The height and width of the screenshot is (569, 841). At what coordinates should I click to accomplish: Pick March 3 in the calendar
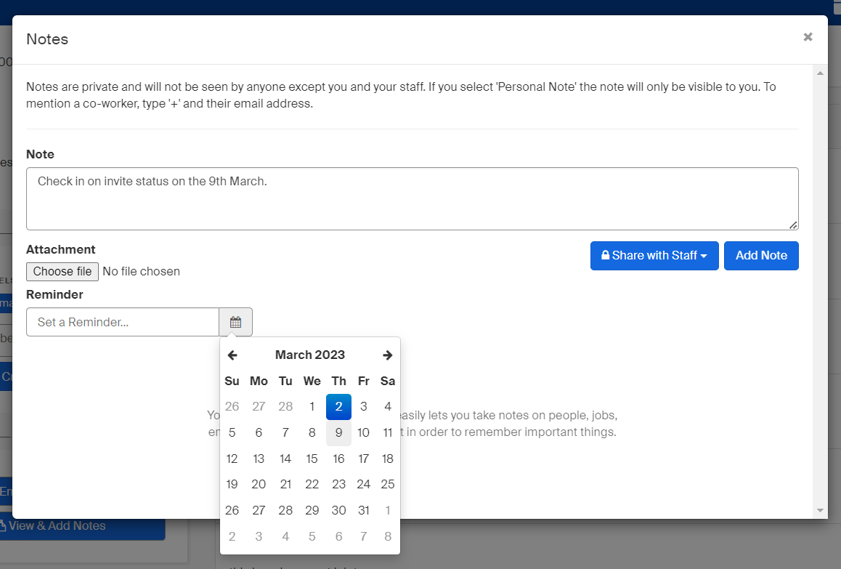[x=364, y=407]
